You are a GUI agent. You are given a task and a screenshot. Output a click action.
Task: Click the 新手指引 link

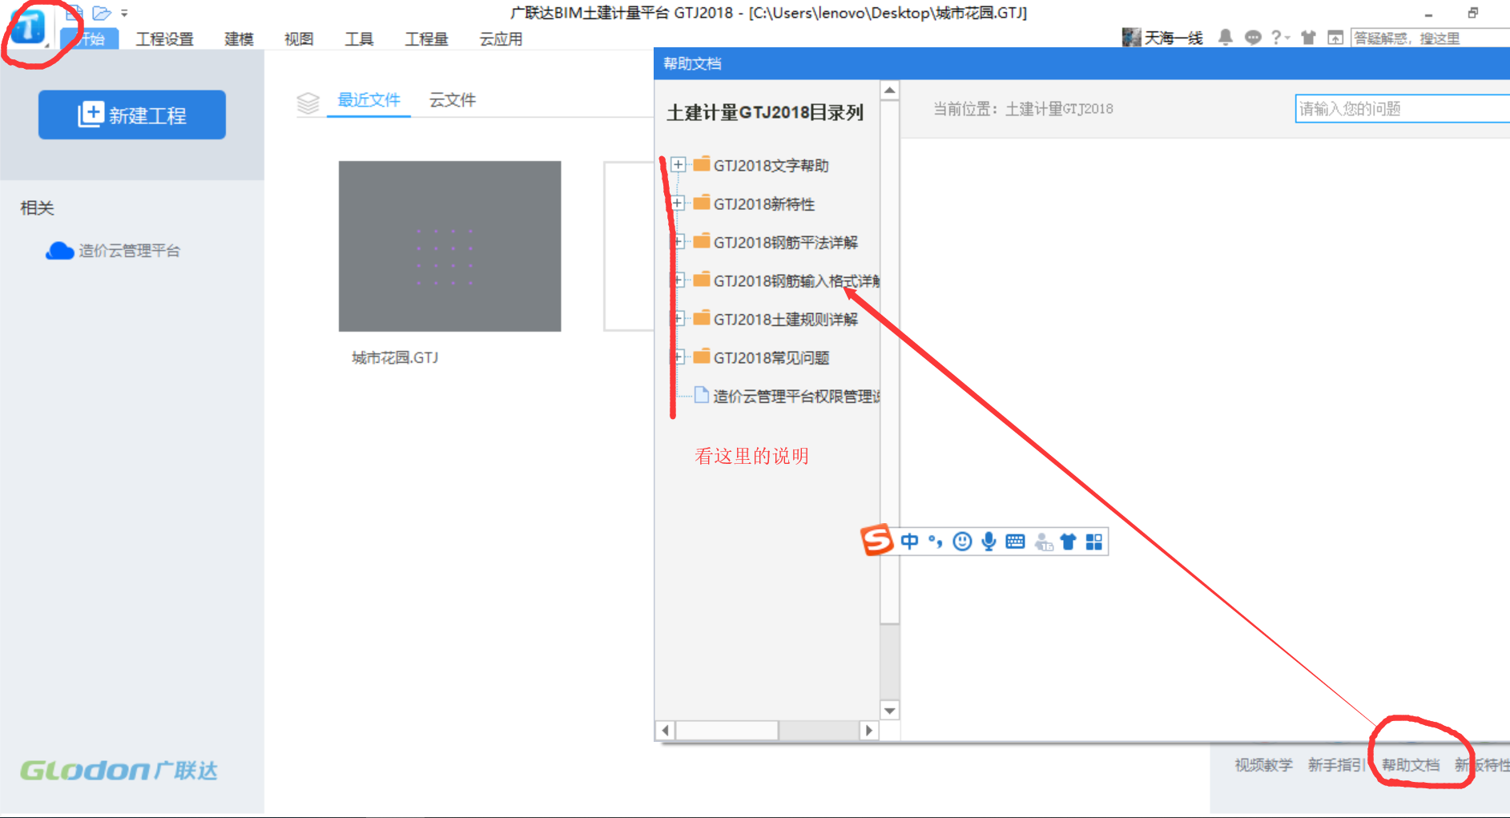click(1336, 765)
